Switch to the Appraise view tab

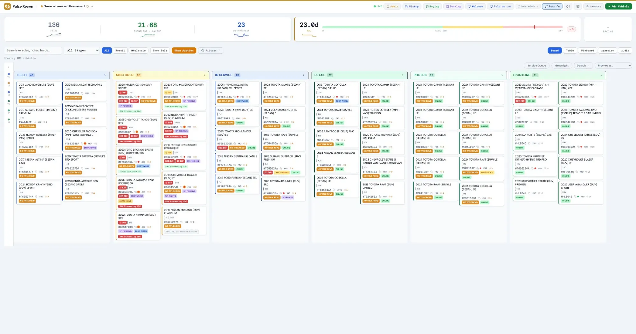tap(607, 50)
